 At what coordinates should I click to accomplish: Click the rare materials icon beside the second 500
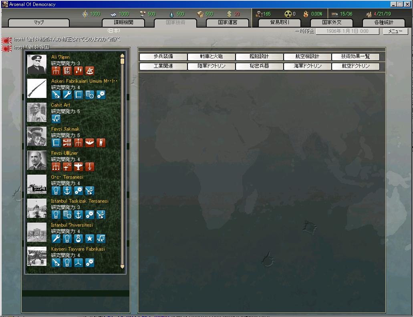click(x=143, y=14)
